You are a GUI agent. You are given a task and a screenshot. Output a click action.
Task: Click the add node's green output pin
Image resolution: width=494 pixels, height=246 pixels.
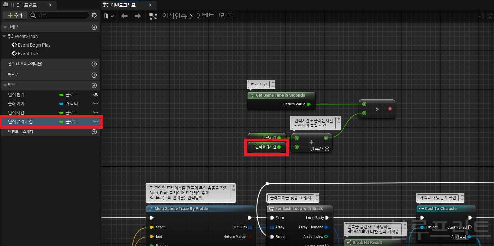coord(326,138)
